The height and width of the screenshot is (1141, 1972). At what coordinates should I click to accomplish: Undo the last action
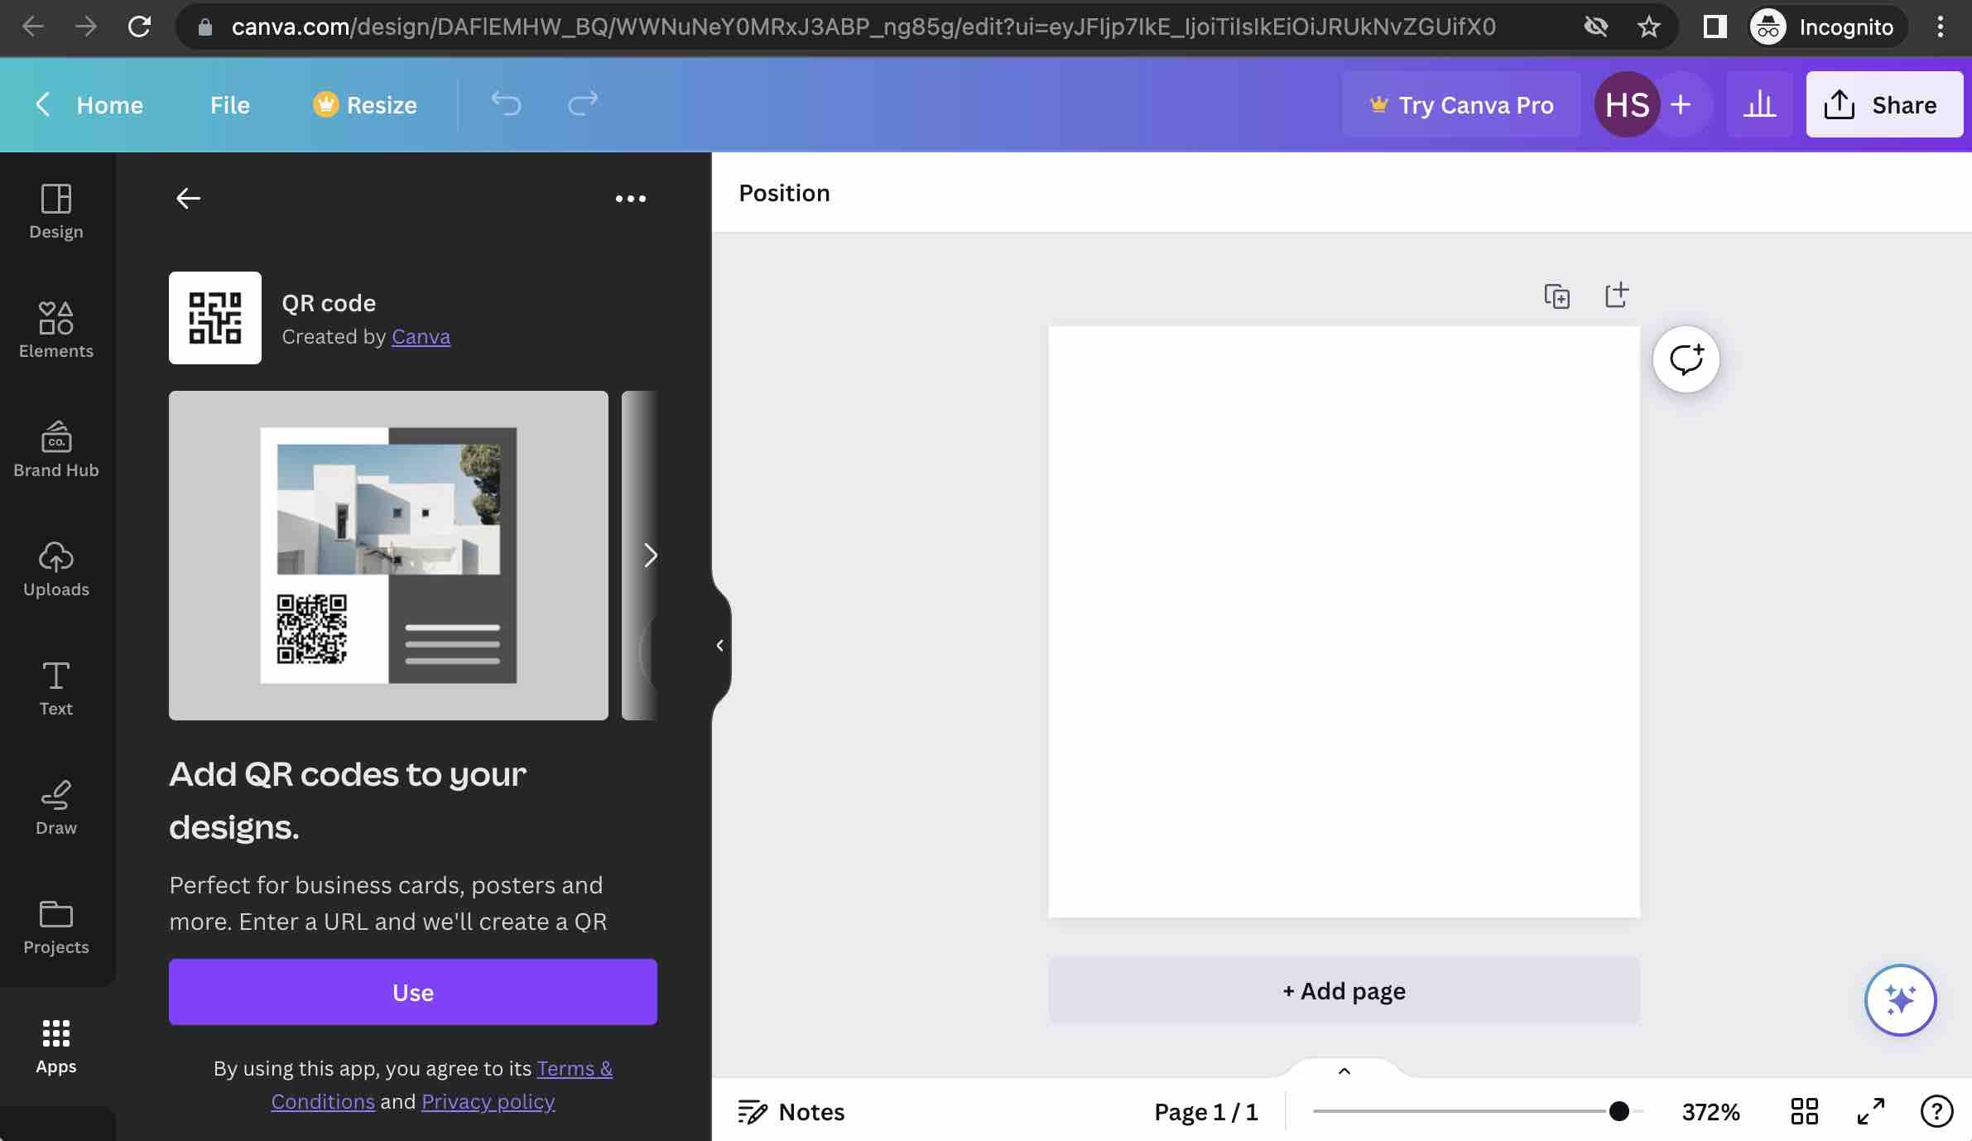pyautogui.click(x=506, y=104)
